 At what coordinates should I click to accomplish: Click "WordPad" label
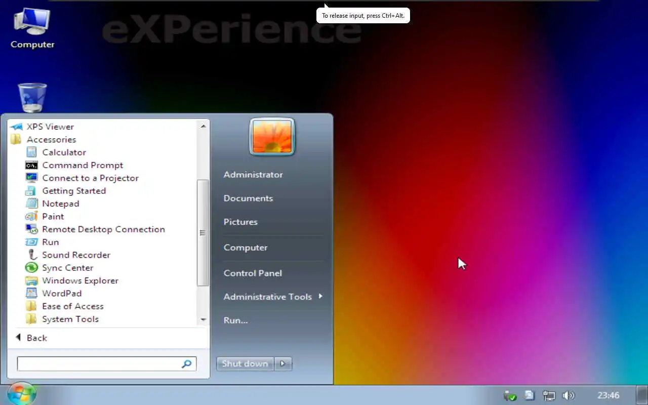(x=62, y=293)
